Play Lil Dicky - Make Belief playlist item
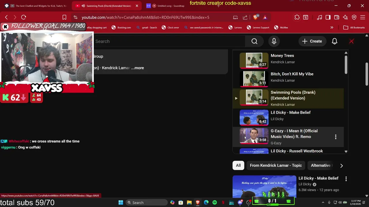 click(x=288, y=117)
